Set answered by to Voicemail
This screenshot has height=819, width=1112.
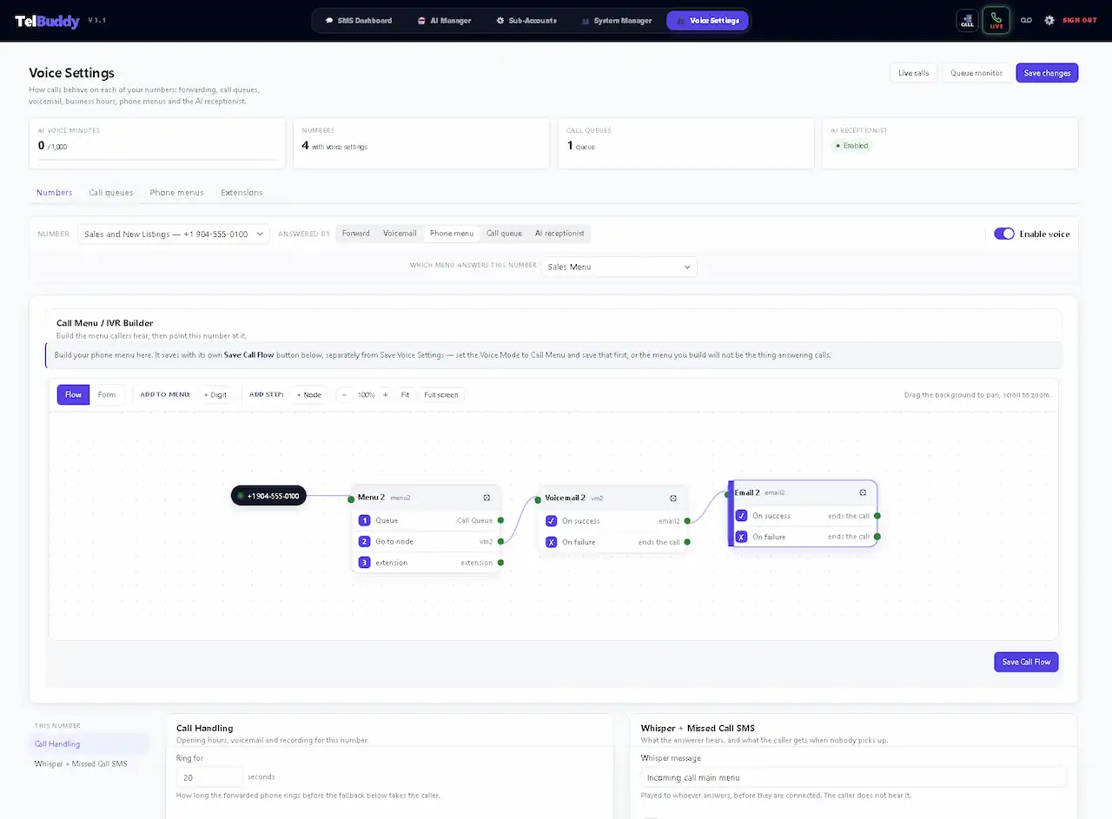pyautogui.click(x=400, y=234)
